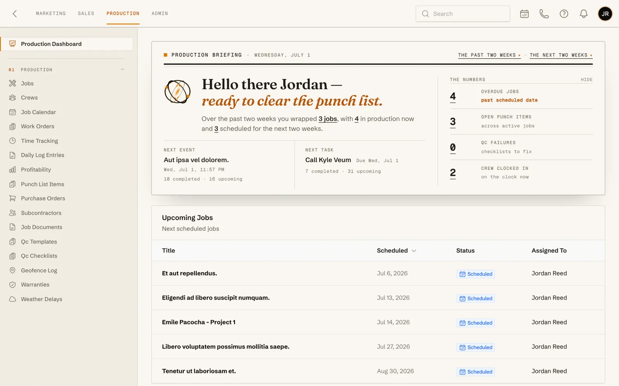The image size is (619, 386).
Task: Click the Geofence Log pin icon
Action: [x=12, y=270]
